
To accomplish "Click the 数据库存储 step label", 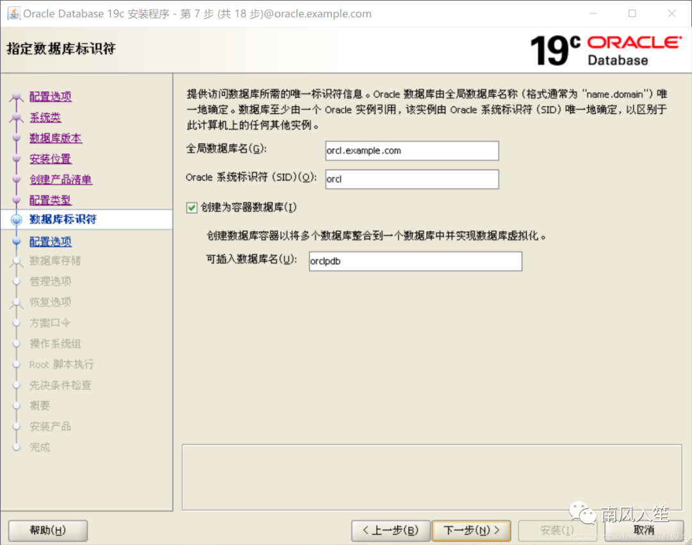I will (55, 261).
